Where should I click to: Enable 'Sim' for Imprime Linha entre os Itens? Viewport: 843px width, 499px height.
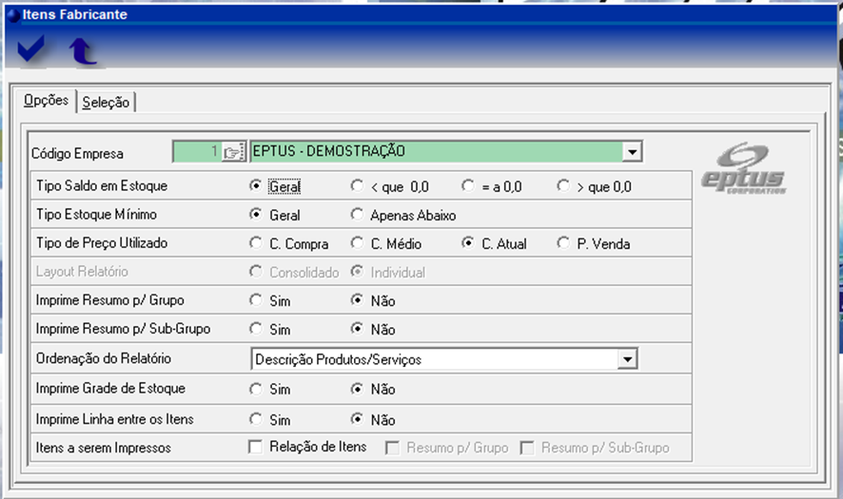coord(255,418)
